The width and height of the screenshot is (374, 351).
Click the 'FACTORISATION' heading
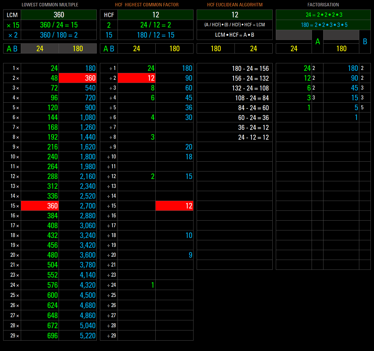(x=323, y=5)
